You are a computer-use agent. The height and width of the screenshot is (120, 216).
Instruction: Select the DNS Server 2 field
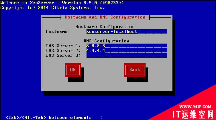click(126, 50)
